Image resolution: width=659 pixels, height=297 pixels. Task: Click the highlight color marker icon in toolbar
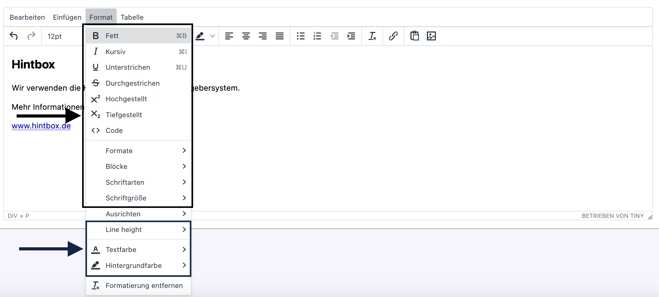coord(200,36)
